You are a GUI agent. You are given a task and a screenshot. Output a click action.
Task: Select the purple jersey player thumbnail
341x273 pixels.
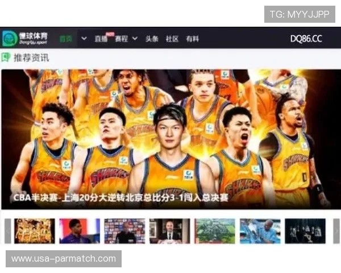click(80, 231)
